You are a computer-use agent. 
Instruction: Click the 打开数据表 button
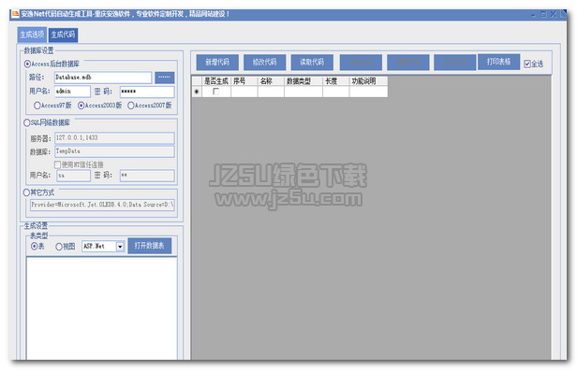point(150,246)
